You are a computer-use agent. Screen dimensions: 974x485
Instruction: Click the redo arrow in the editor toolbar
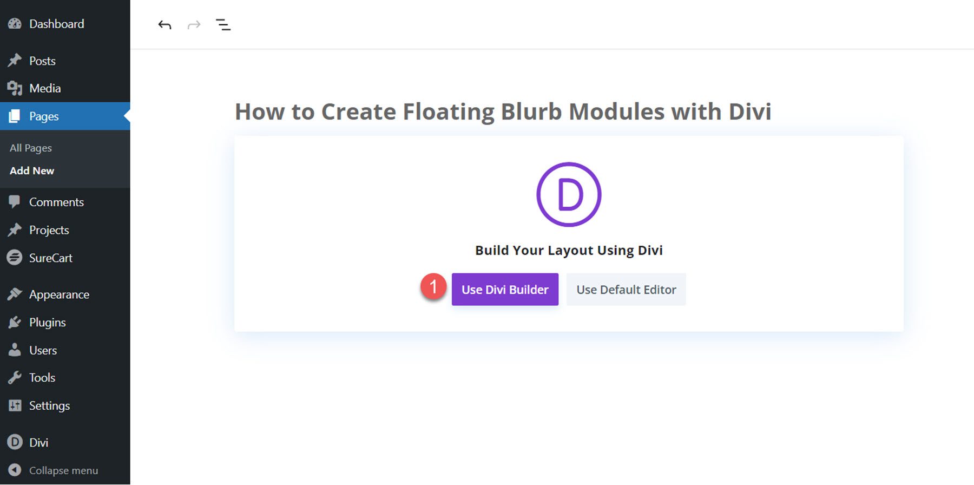tap(194, 24)
